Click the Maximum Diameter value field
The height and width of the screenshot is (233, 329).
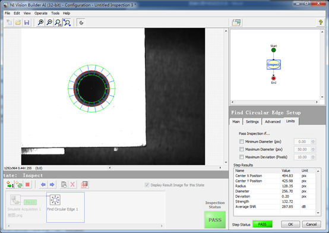coord(302,149)
